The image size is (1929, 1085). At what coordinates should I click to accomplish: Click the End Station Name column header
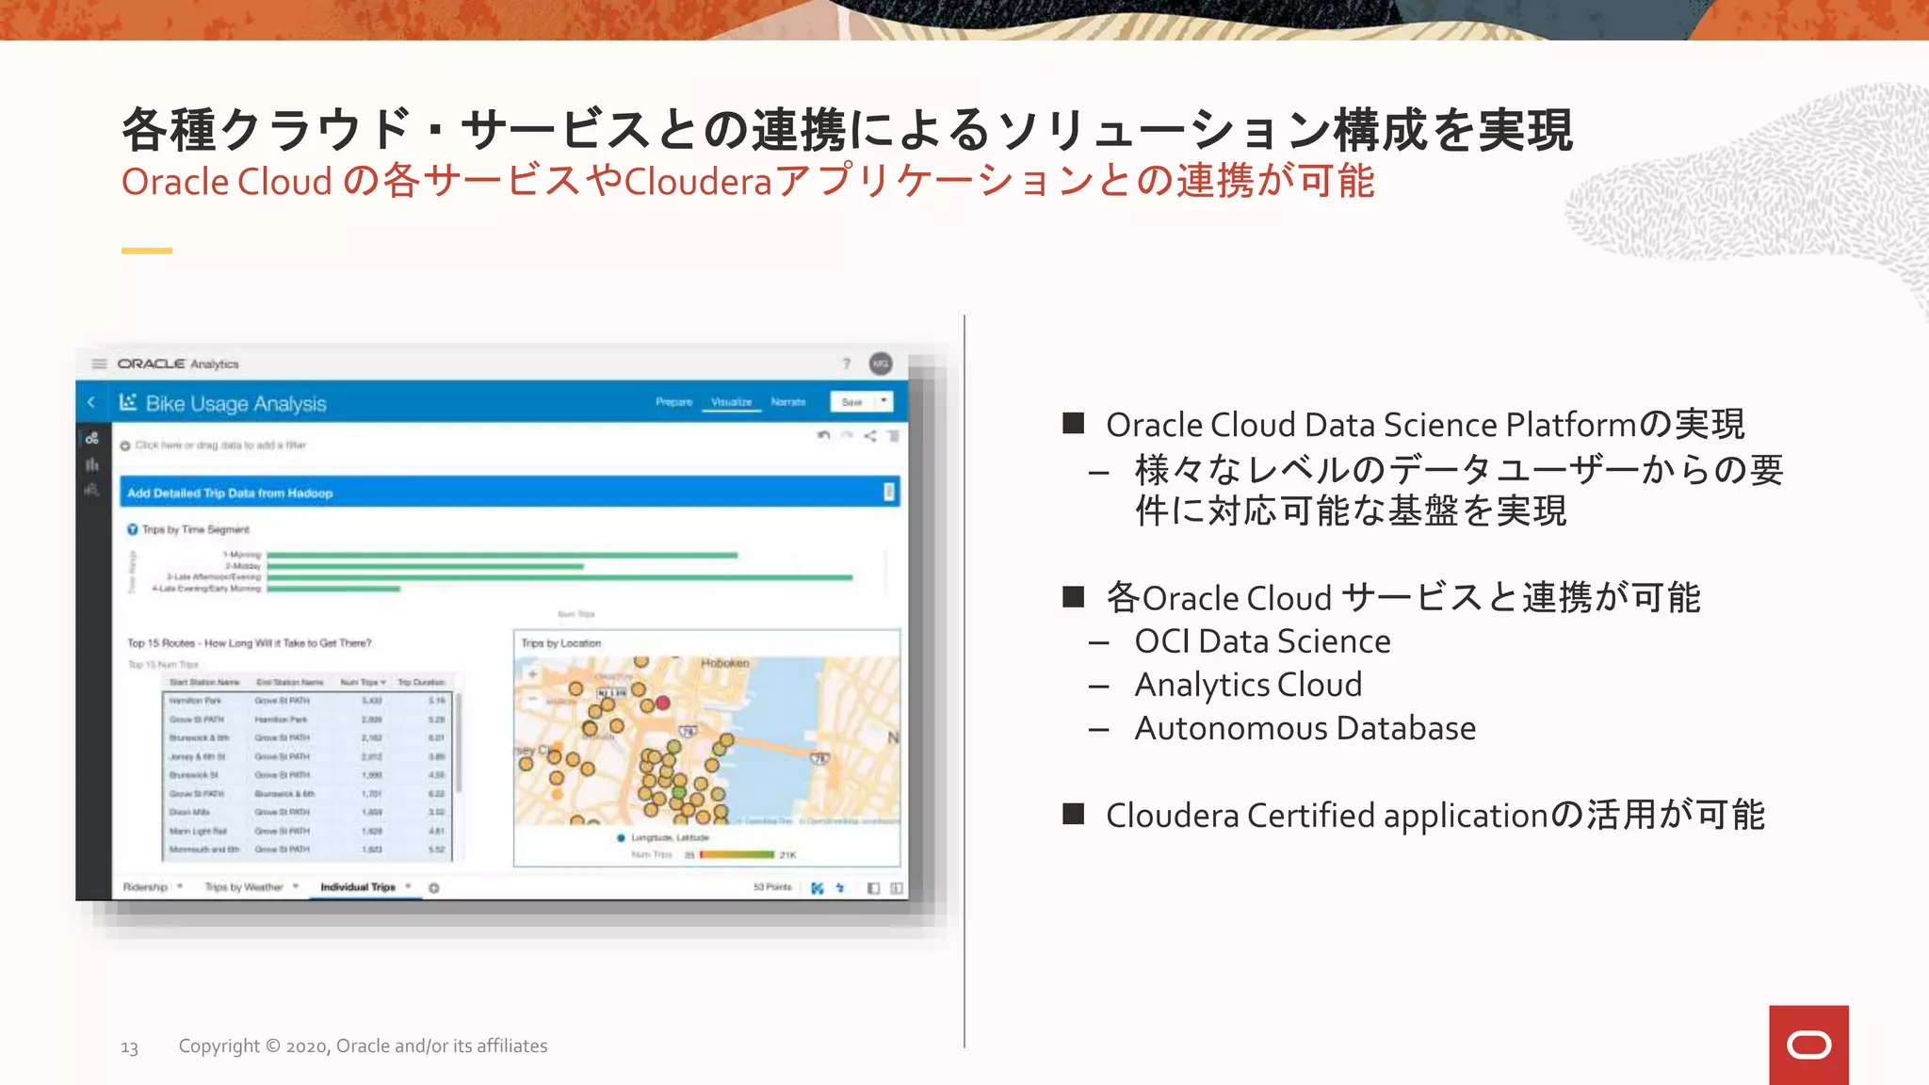[x=290, y=682]
